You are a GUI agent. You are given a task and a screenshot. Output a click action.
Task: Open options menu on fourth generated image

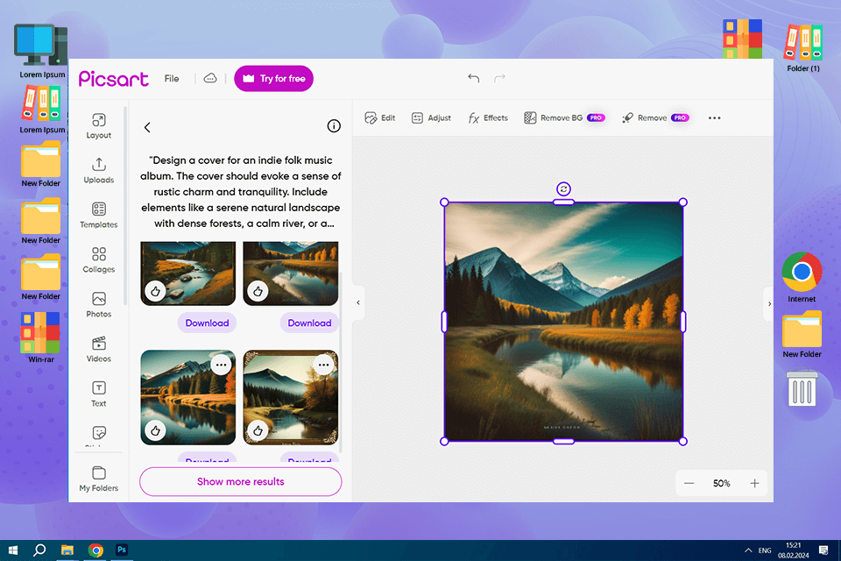(323, 365)
